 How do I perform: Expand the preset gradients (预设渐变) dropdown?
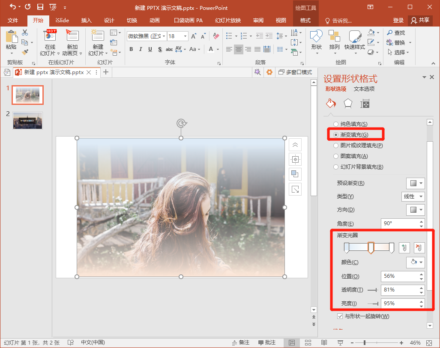(x=416, y=183)
